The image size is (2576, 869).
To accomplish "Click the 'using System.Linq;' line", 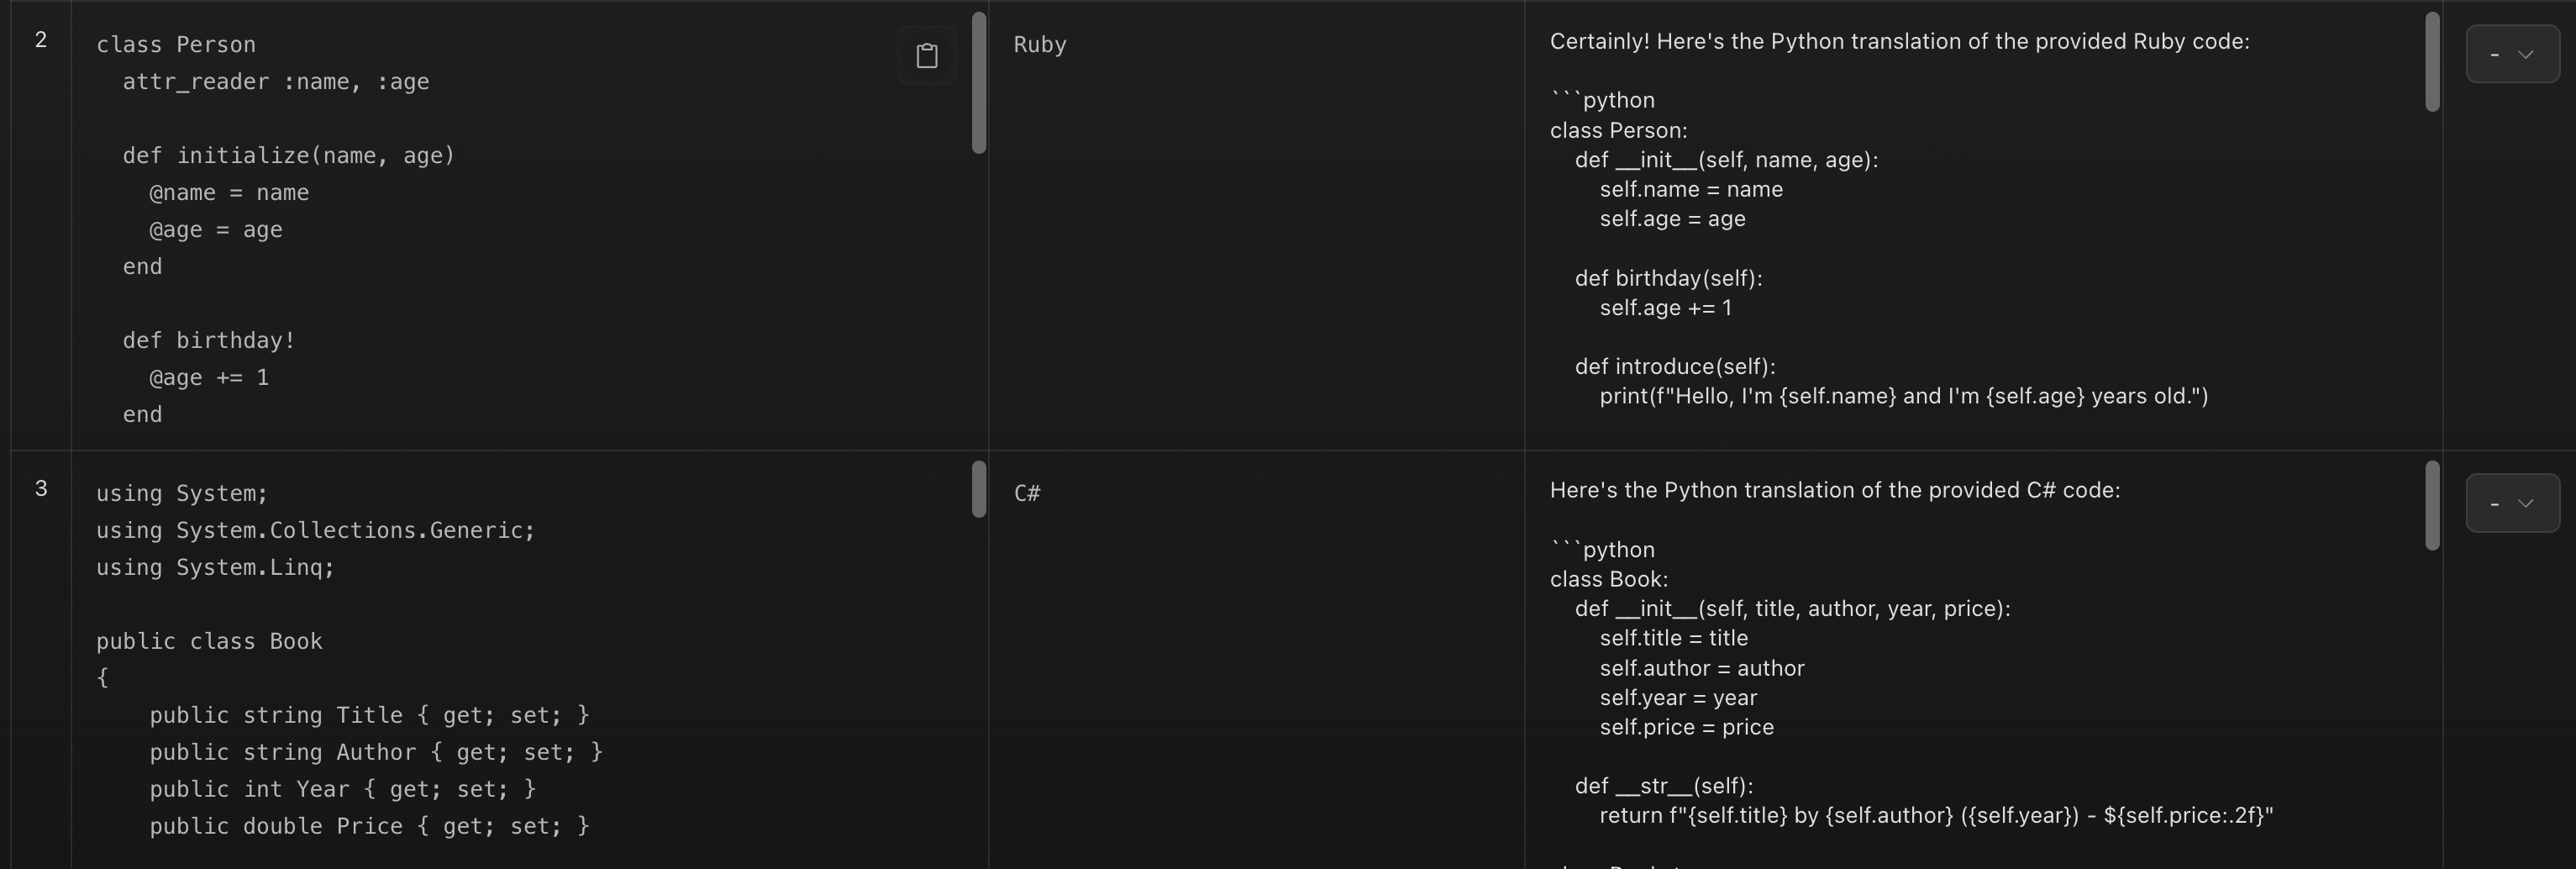I will [x=215, y=567].
